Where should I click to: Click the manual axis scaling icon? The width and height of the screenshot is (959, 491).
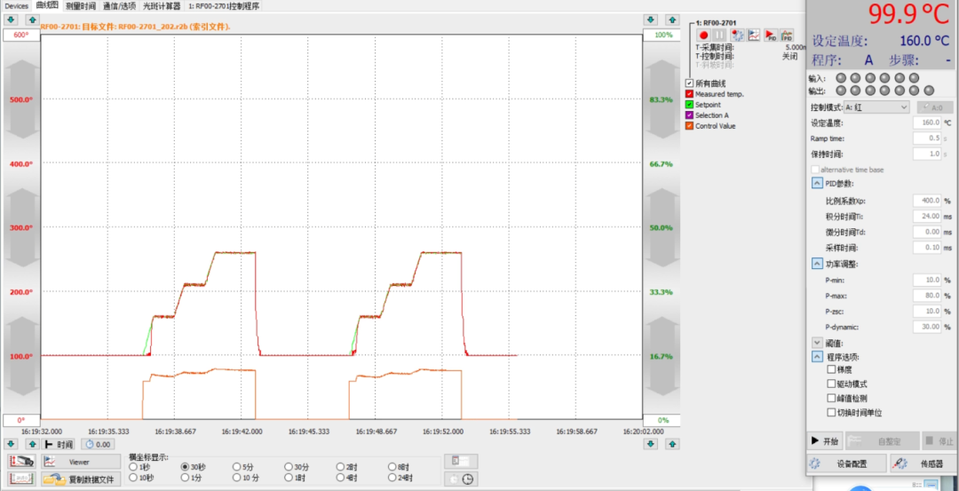point(21,462)
